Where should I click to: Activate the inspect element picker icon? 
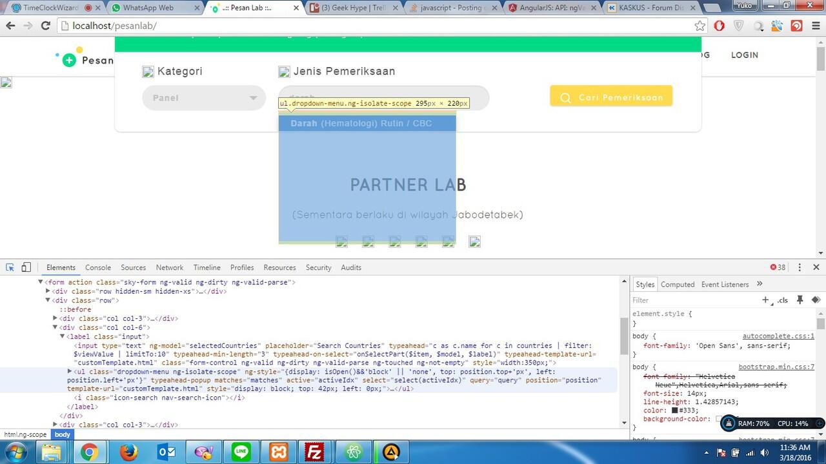[10, 267]
